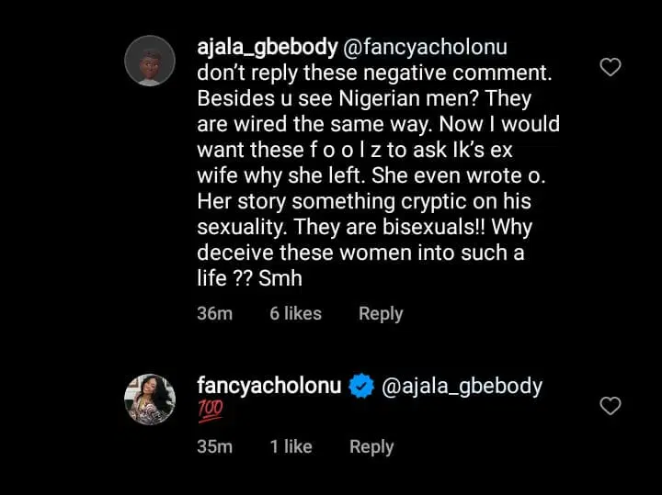The height and width of the screenshot is (495, 662).
Task: Reply to fancyacholonu's comment
Action: tap(371, 446)
